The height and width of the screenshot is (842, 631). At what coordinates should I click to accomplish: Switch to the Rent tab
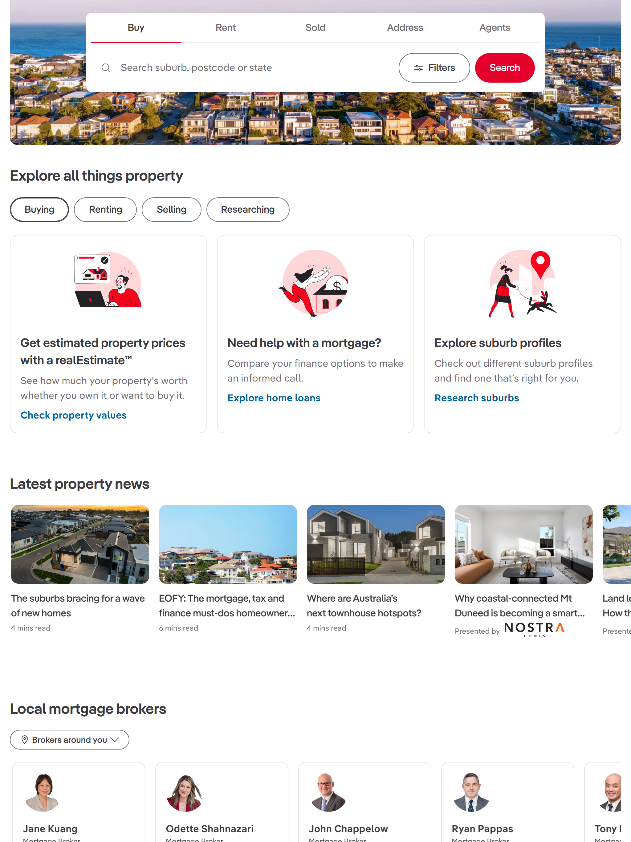(x=226, y=28)
